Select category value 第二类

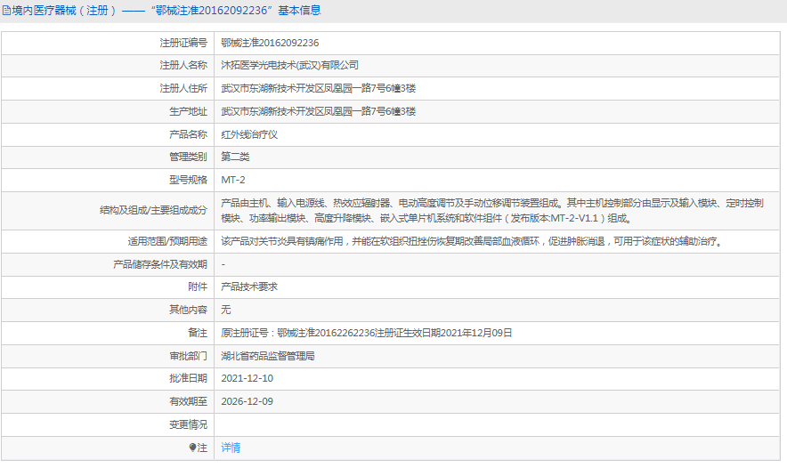click(x=235, y=157)
